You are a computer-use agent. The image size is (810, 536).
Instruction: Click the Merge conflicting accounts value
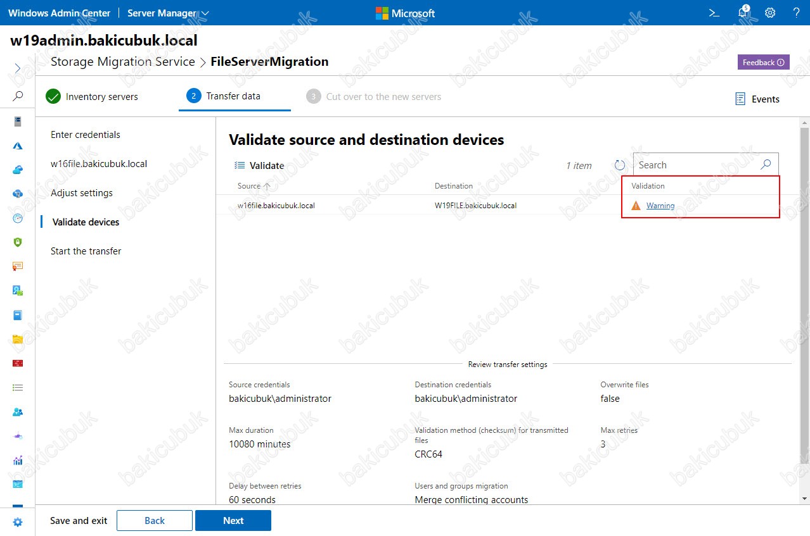(472, 499)
